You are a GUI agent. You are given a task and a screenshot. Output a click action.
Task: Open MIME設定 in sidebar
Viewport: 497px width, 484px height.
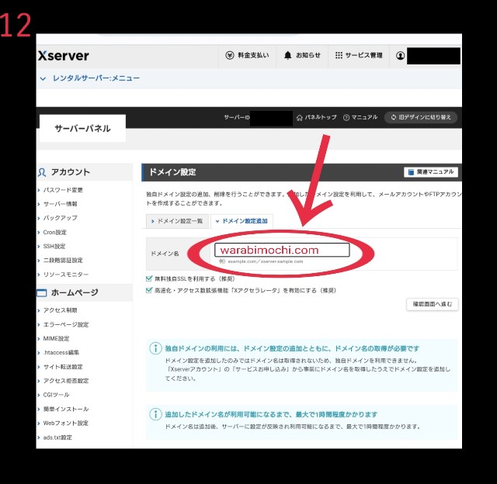[x=56, y=338]
